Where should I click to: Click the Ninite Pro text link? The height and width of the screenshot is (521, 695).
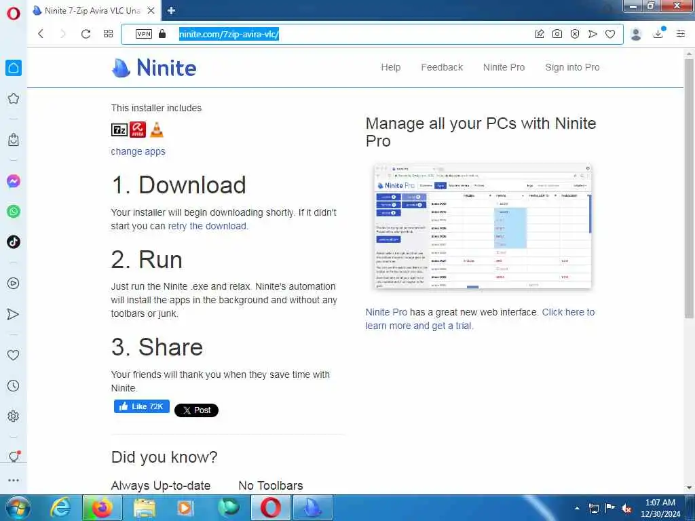pyautogui.click(x=386, y=312)
